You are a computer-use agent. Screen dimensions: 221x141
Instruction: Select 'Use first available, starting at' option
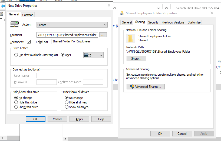[16, 55]
